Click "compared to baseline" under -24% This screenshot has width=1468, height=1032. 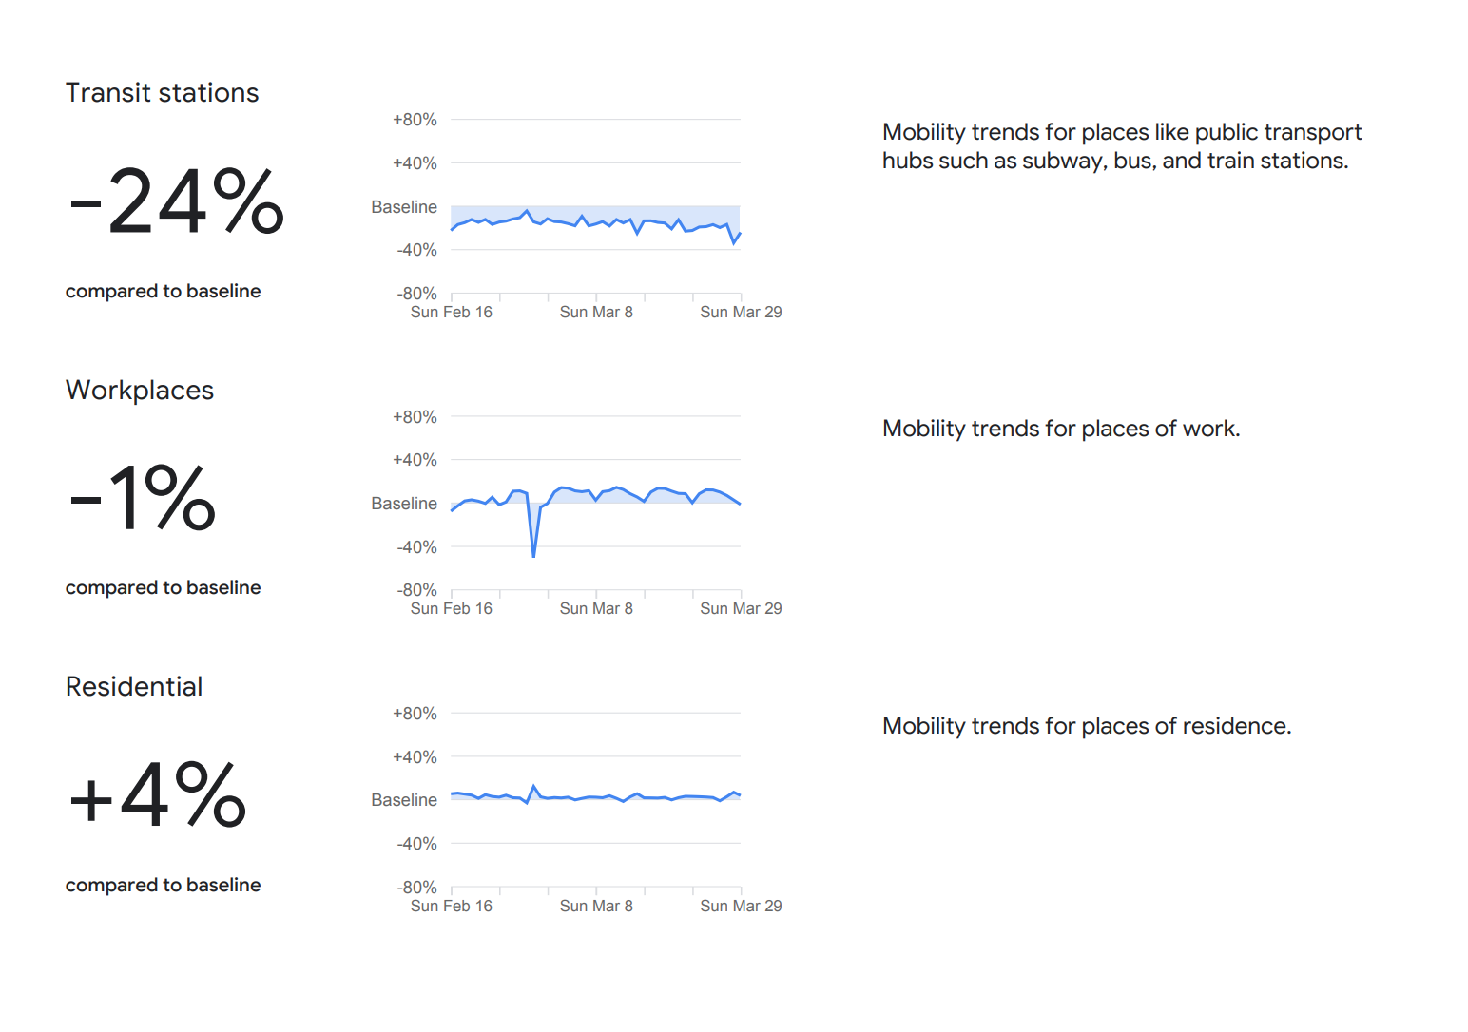pyautogui.click(x=163, y=292)
